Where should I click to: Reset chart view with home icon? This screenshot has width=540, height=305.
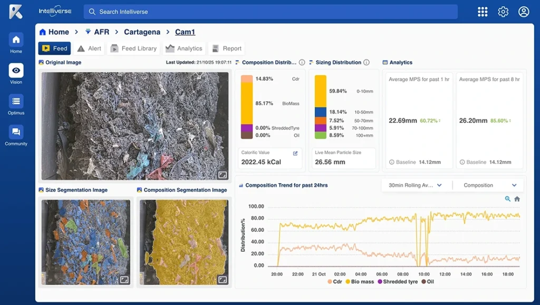pyautogui.click(x=517, y=199)
